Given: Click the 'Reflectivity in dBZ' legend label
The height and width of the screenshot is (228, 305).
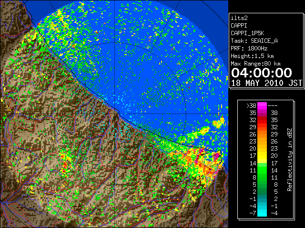Looking at the screenshot, I should pos(289,160).
